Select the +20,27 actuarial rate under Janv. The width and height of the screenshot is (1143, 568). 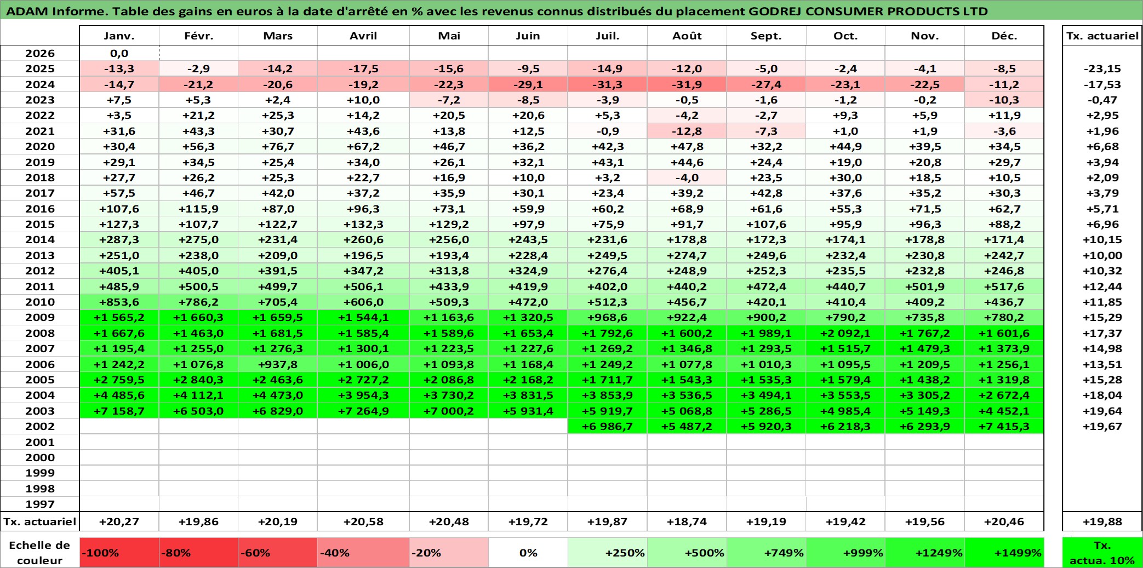tap(119, 521)
